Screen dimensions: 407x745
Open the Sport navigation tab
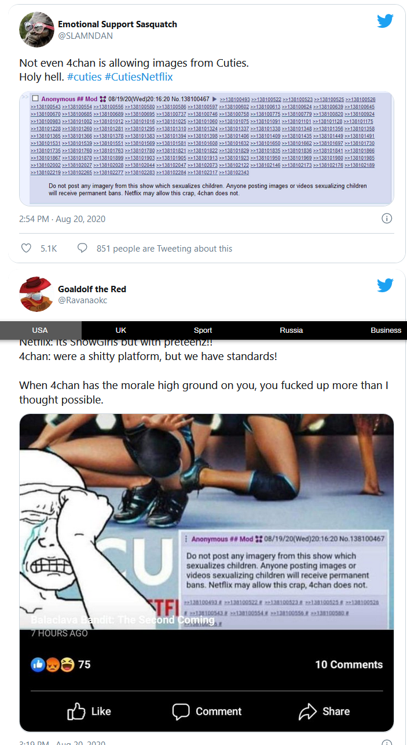(x=203, y=330)
